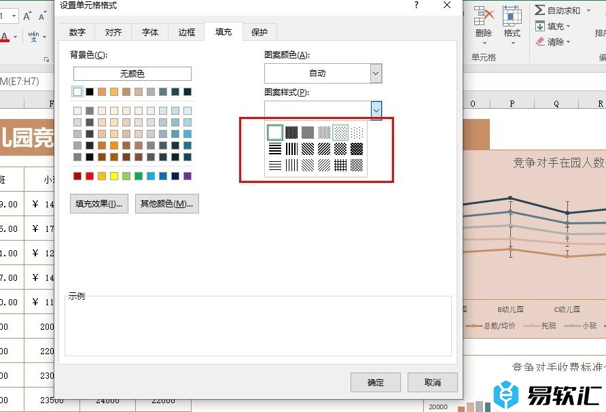
Task: Pick the thin horizontal stripe pattern
Action: 274,165
